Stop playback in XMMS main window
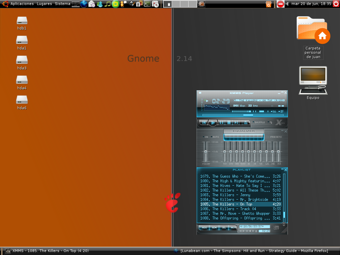Screen dimensions: 340x255 tap(229, 123)
